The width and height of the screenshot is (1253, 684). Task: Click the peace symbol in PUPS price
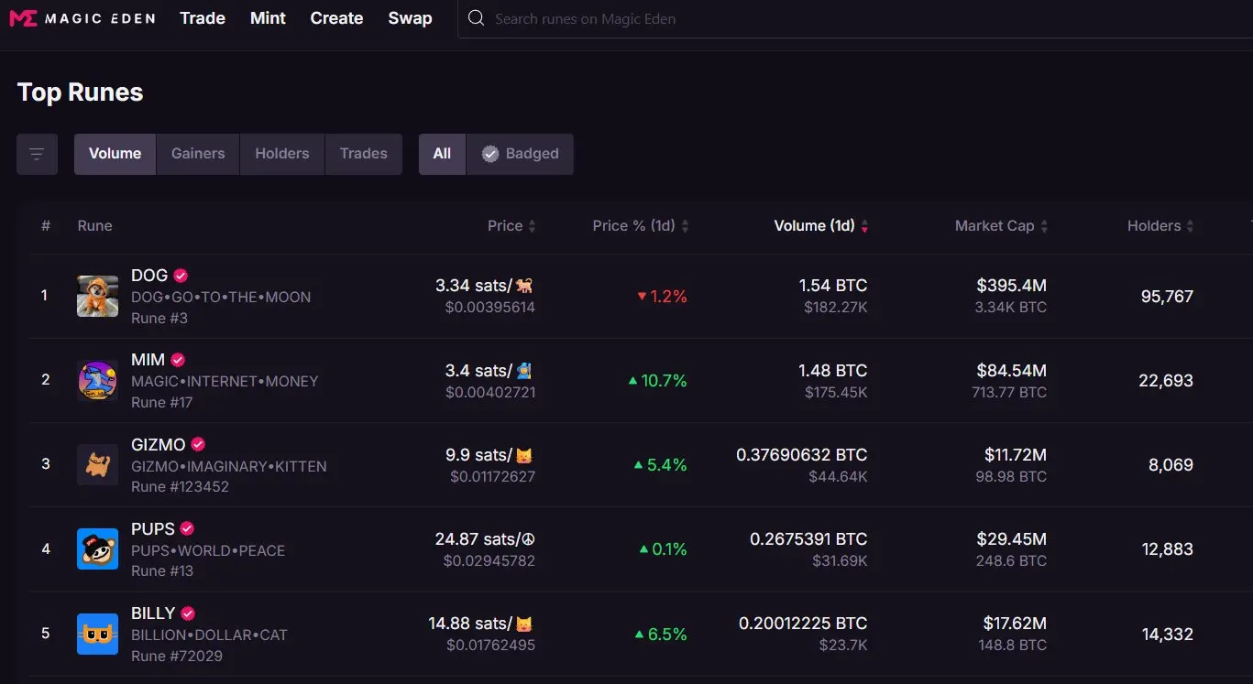tap(526, 539)
